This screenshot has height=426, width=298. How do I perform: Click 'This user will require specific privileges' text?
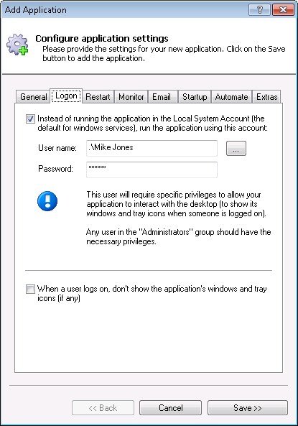point(177,204)
